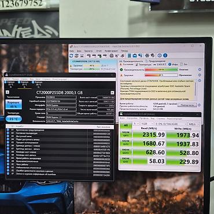Click the Повторить тест button in Hard Disk Sentinel
Image resolution: width=214 pixels, height=214 pixels.
pyautogui.click(x=187, y=105)
